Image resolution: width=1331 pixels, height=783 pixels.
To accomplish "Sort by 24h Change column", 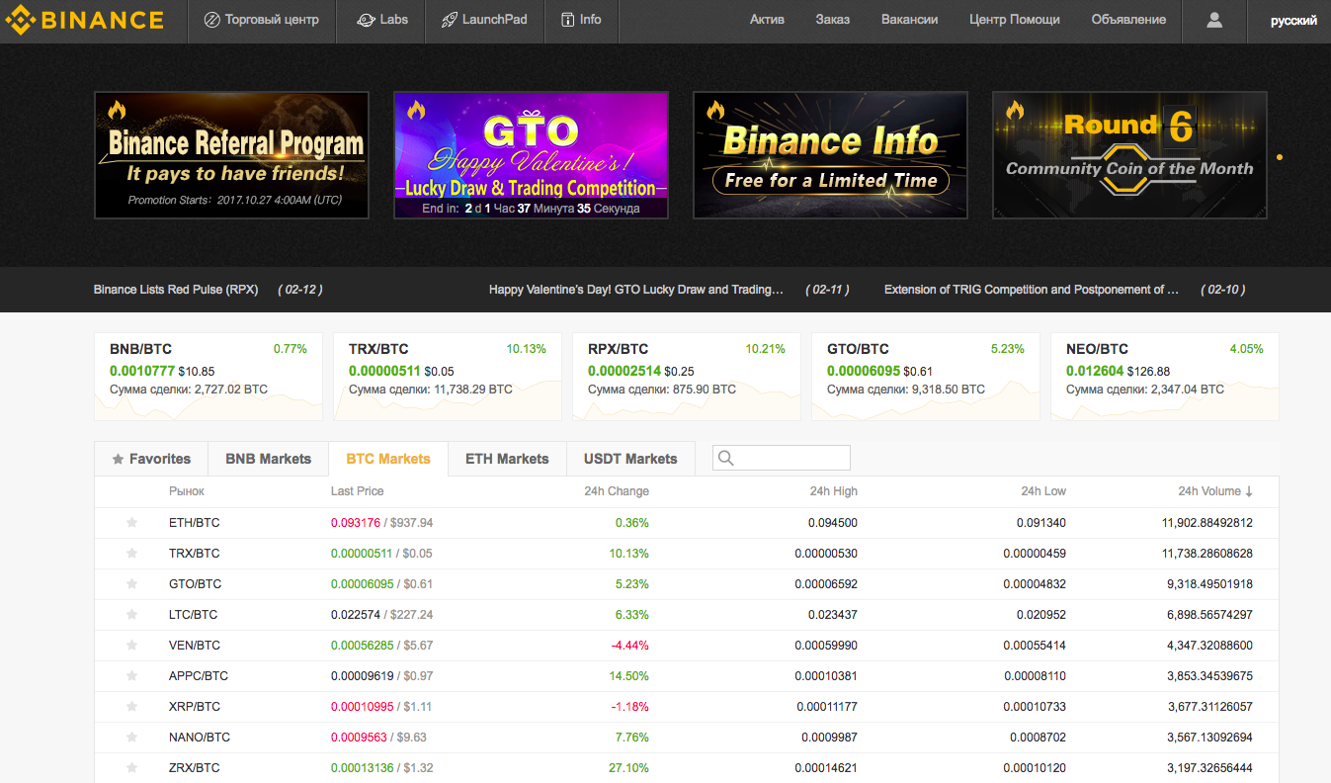I will (617, 491).
